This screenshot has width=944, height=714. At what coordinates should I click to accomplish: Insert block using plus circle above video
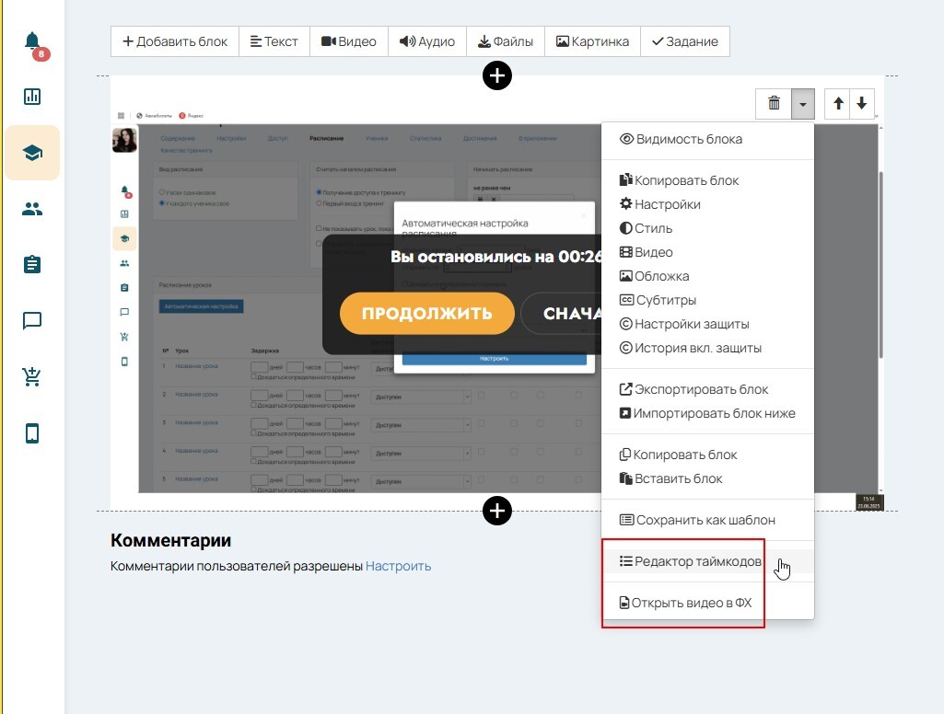497,75
